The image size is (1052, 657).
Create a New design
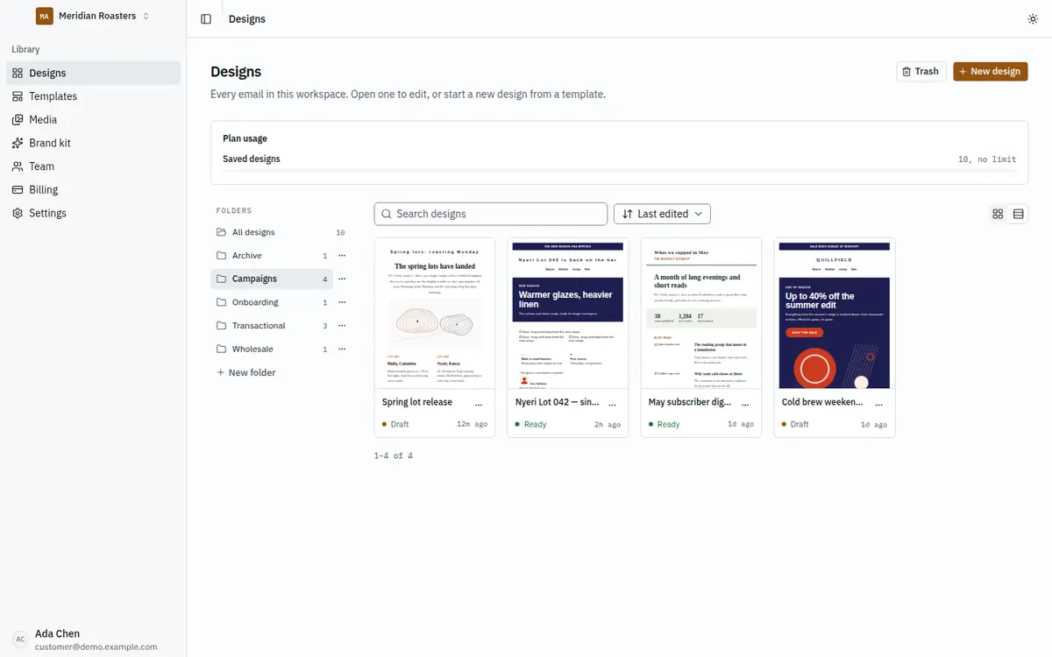click(990, 72)
